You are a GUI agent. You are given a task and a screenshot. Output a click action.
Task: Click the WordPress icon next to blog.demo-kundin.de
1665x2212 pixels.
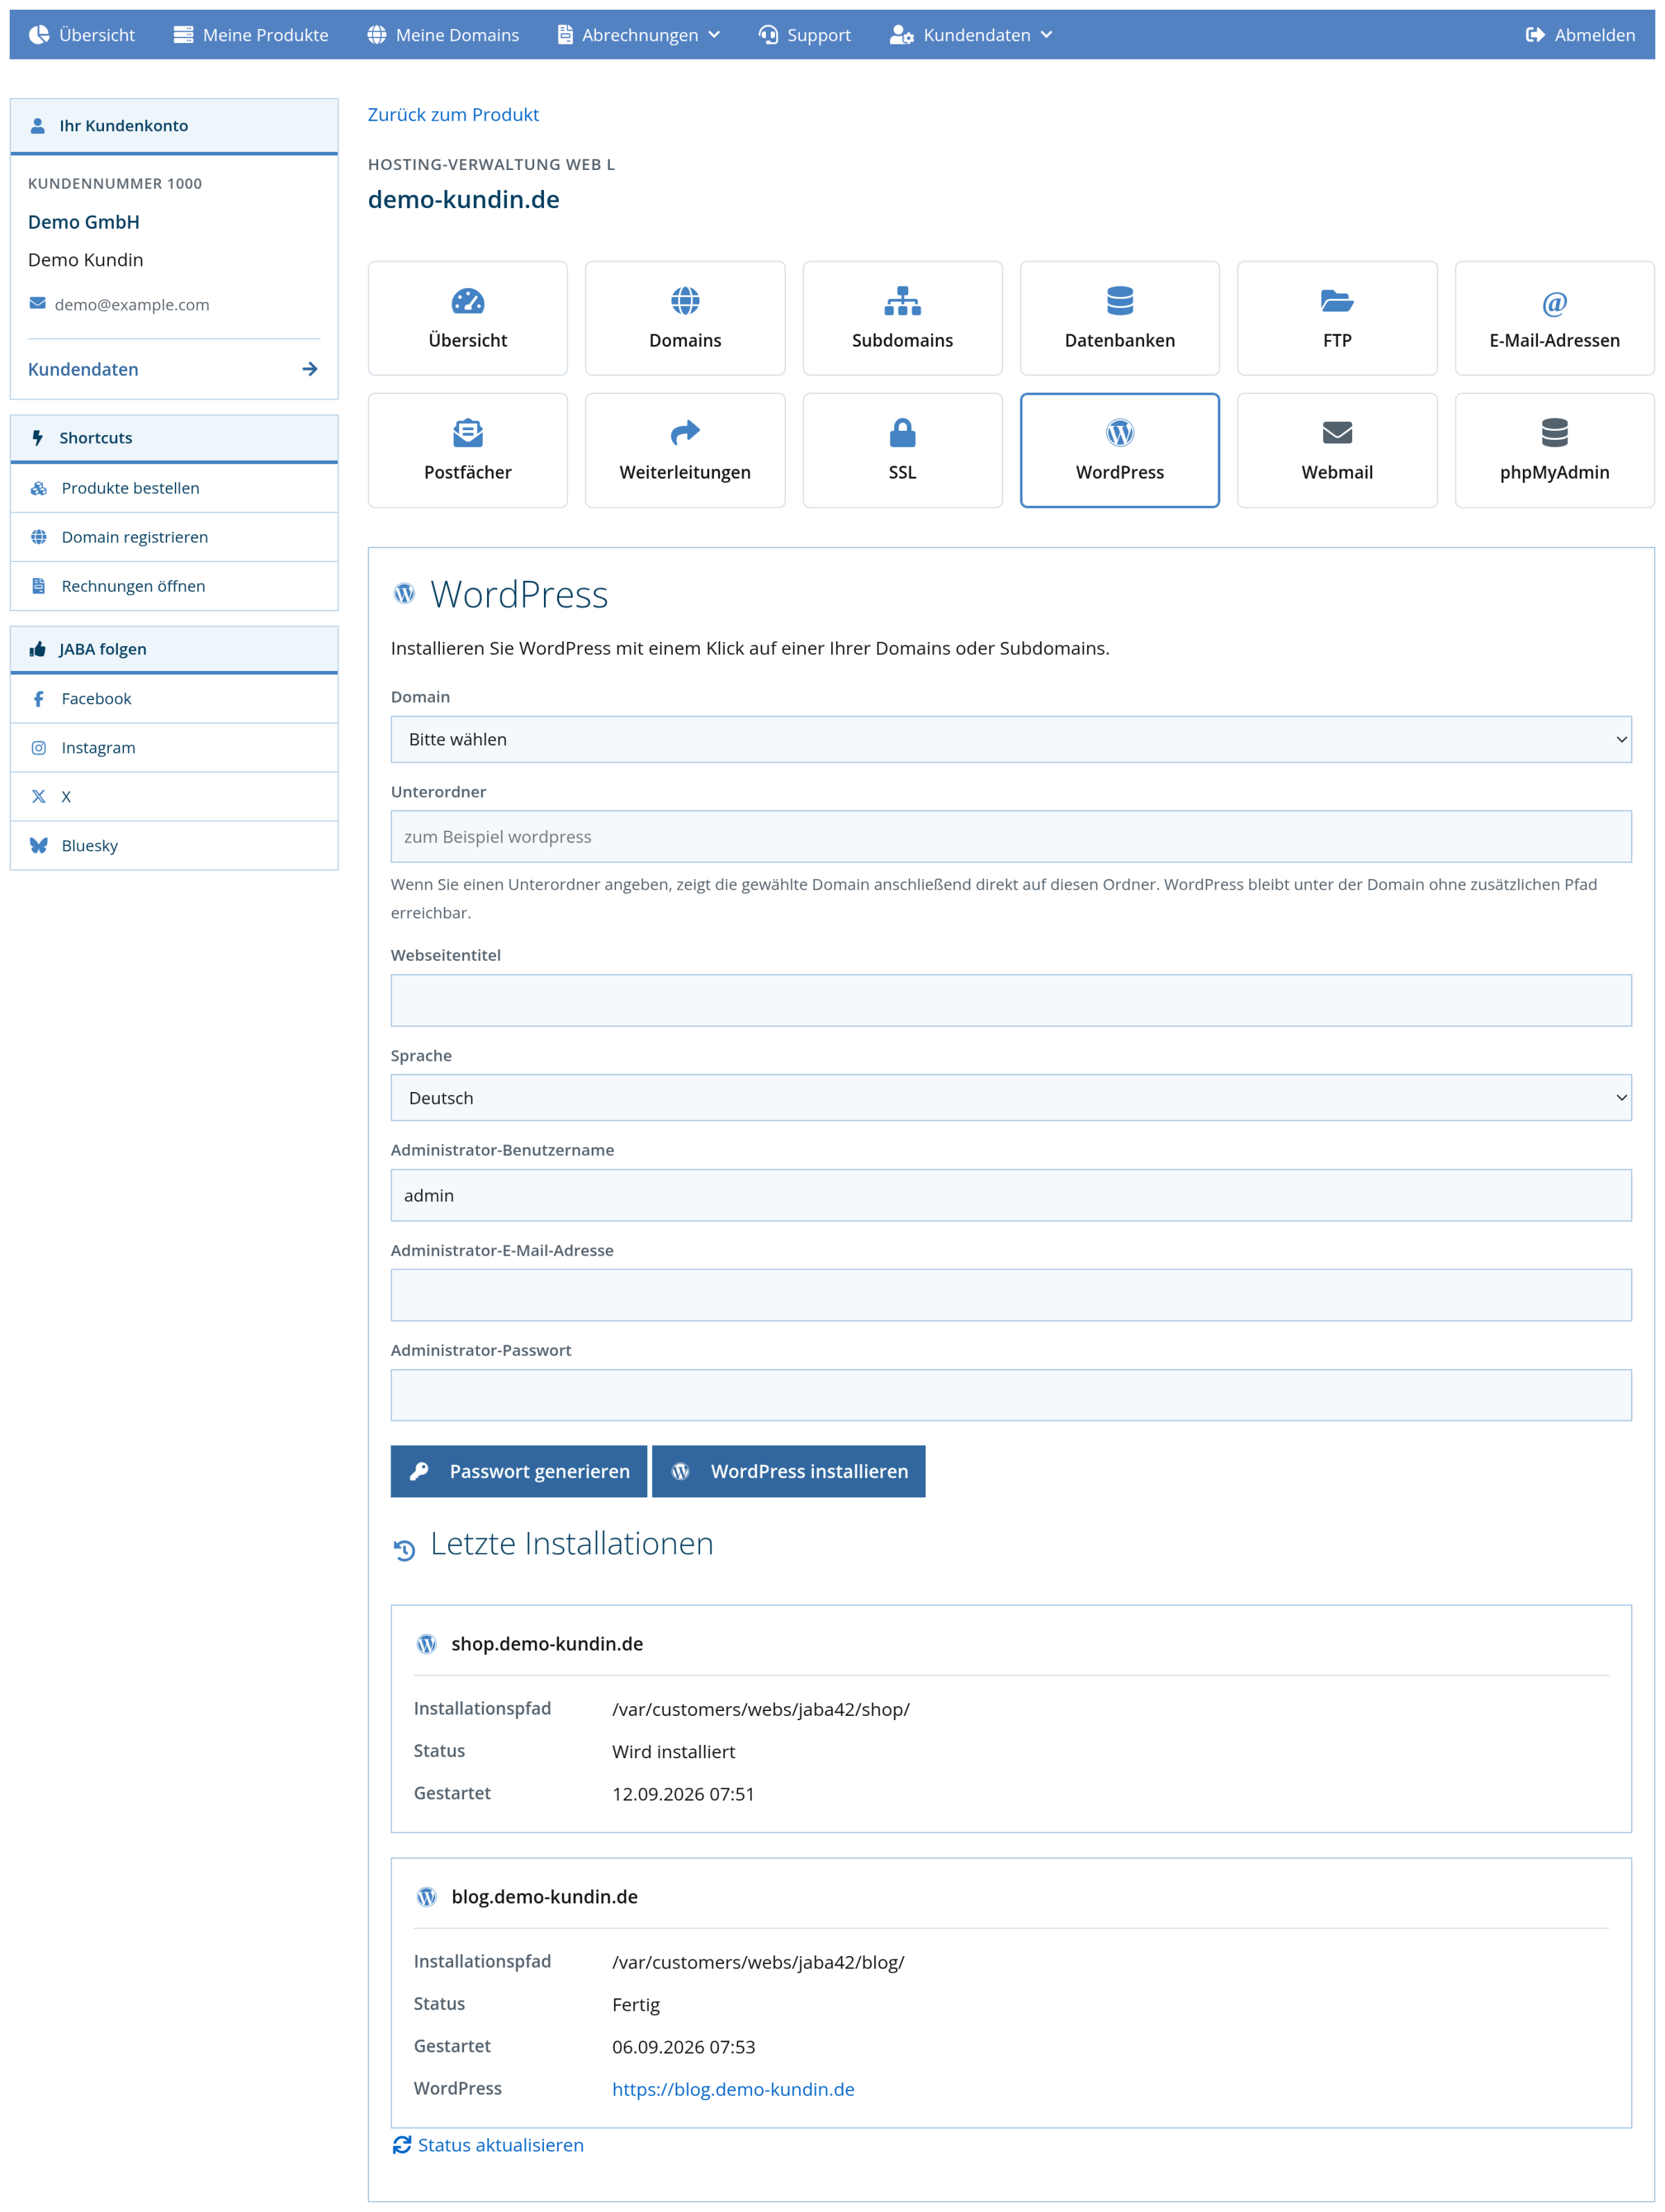click(x=427, y=1897)
